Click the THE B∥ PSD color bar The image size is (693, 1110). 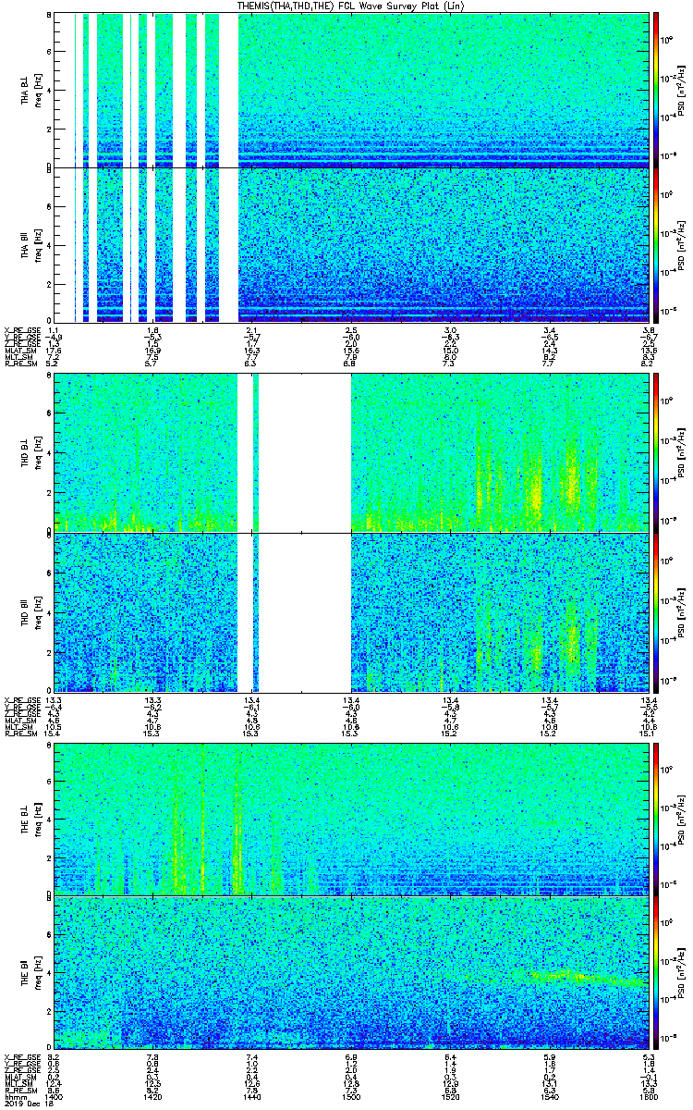(x=657, y=973)
